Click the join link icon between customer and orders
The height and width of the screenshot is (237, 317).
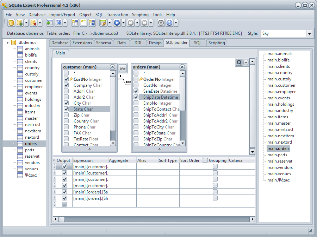click(123, 68)
